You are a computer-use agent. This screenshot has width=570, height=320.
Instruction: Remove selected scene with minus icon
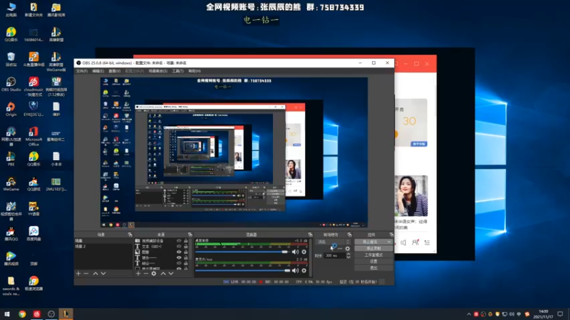tap(86, 273)
